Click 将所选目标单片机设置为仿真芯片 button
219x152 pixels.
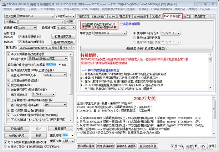[x=146, y=48]
